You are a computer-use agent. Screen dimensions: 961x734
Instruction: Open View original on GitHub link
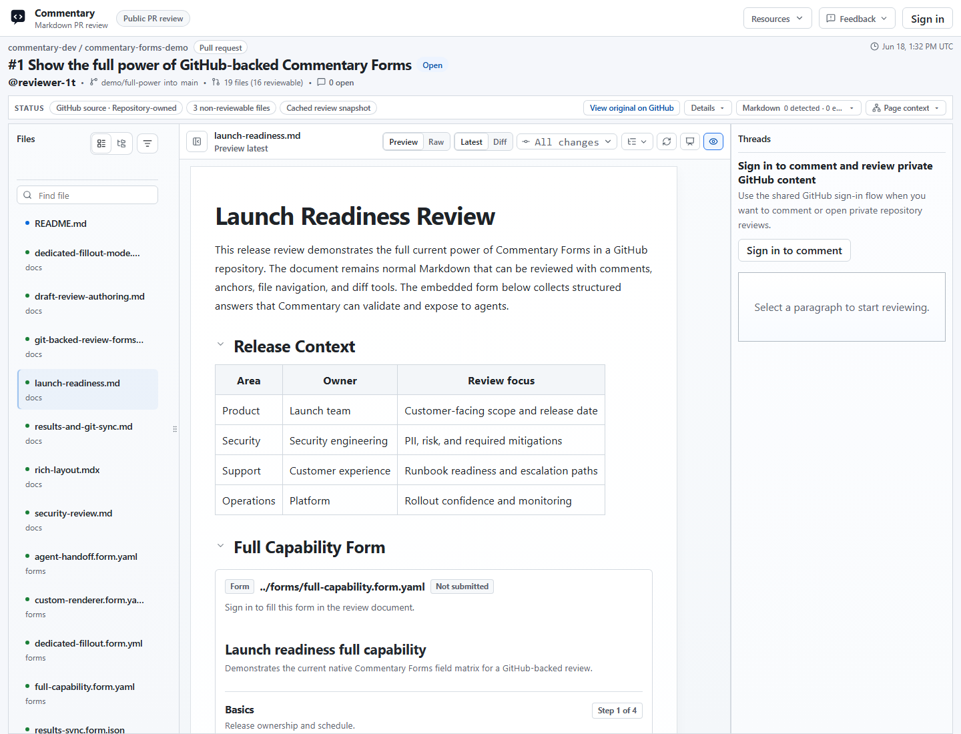pos(631,108)
